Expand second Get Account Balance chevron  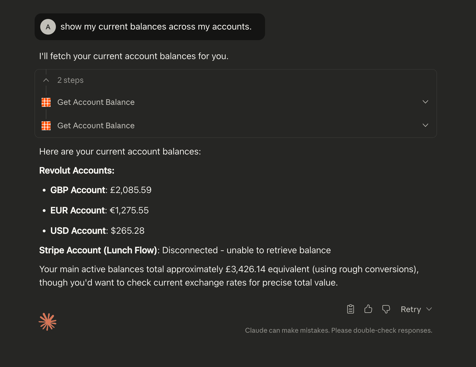pyautogui.click(x=425, y=125)
